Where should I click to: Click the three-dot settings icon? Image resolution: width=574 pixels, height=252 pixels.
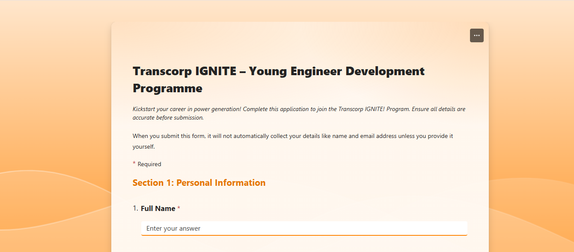476,35
